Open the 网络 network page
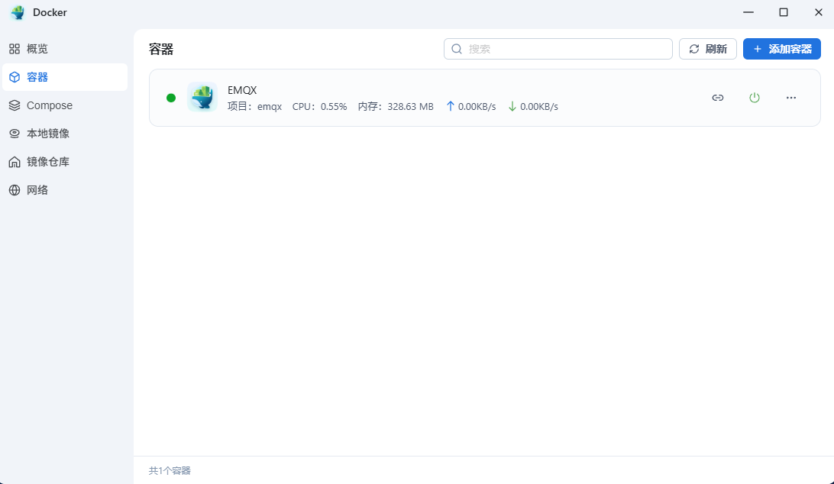This screenshot has height=484, width=834. pyautogui.click(x=65, y=190)
